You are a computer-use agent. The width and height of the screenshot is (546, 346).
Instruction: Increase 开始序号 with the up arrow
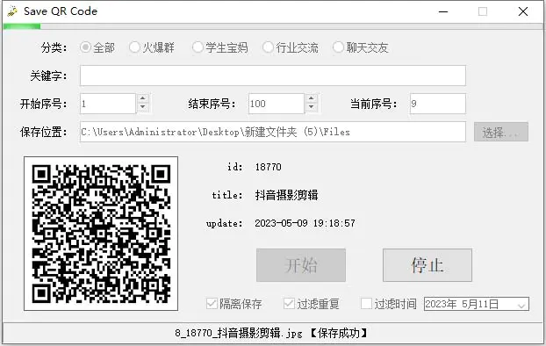coord(143,98)
